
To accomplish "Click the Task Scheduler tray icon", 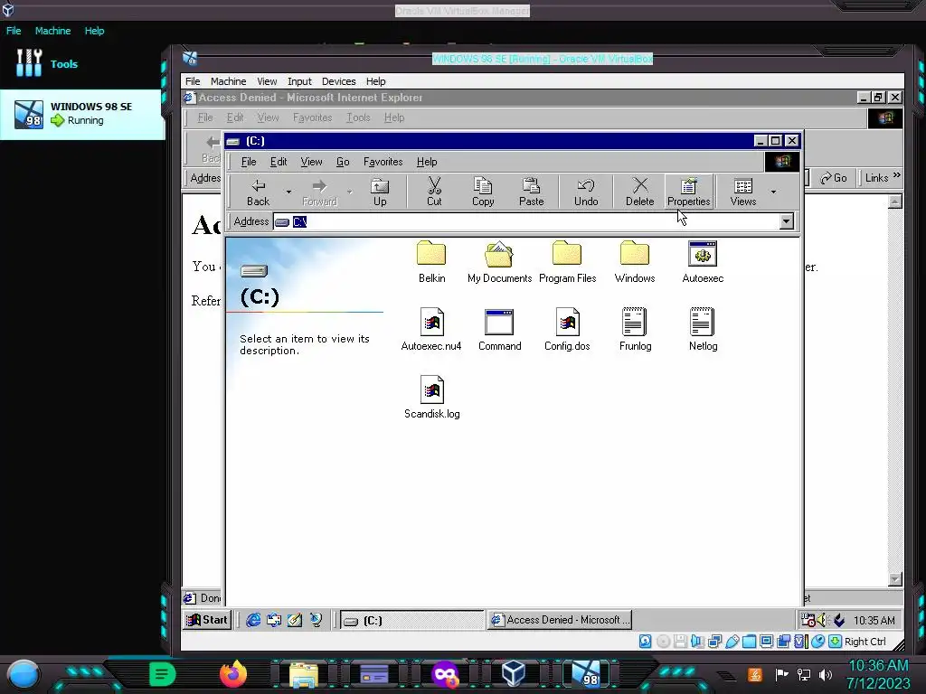I will pos(808,620).
